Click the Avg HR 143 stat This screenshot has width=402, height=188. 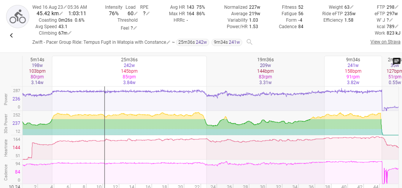click(187, 7)
